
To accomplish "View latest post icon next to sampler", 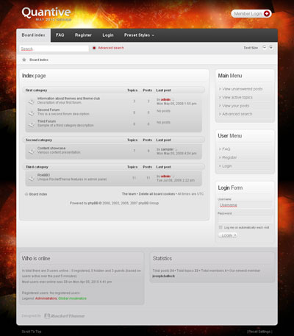I will [x=176, y=149].
